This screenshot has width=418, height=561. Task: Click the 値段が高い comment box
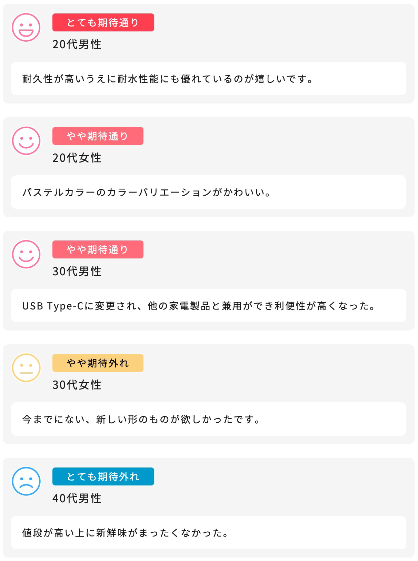[x=208, y=533]
